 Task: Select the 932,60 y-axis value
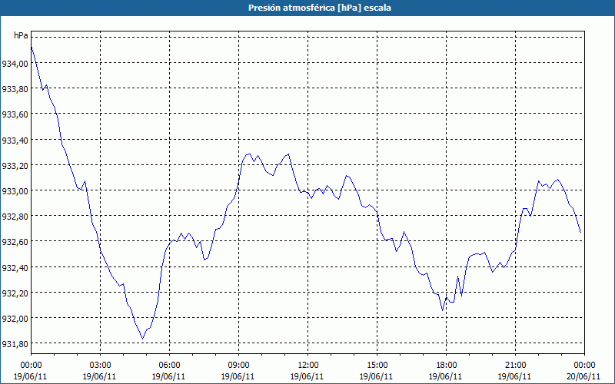15,242
